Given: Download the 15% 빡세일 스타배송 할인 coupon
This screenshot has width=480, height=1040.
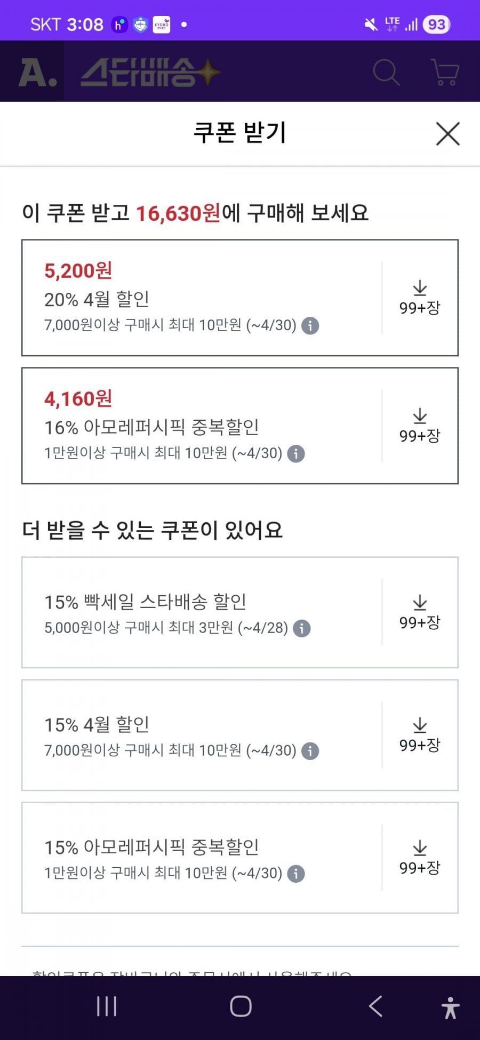Looking at the screenshot, I should 420,612.
